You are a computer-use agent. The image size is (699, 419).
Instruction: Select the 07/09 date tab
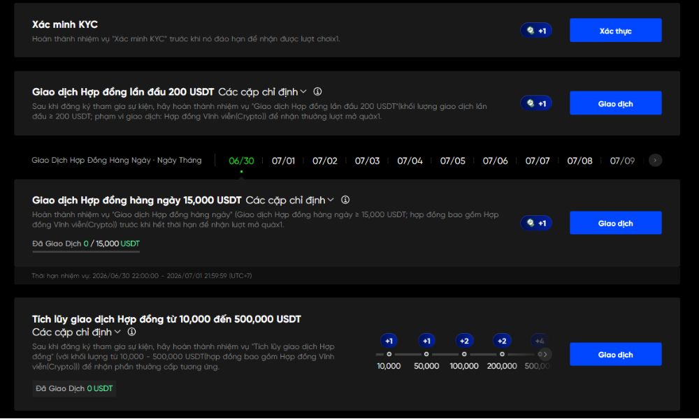click(622, 161)
